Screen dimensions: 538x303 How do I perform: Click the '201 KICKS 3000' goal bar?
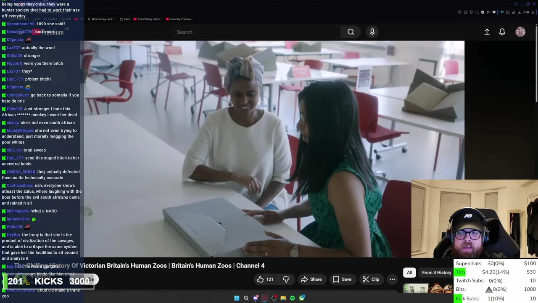point(49,281)
